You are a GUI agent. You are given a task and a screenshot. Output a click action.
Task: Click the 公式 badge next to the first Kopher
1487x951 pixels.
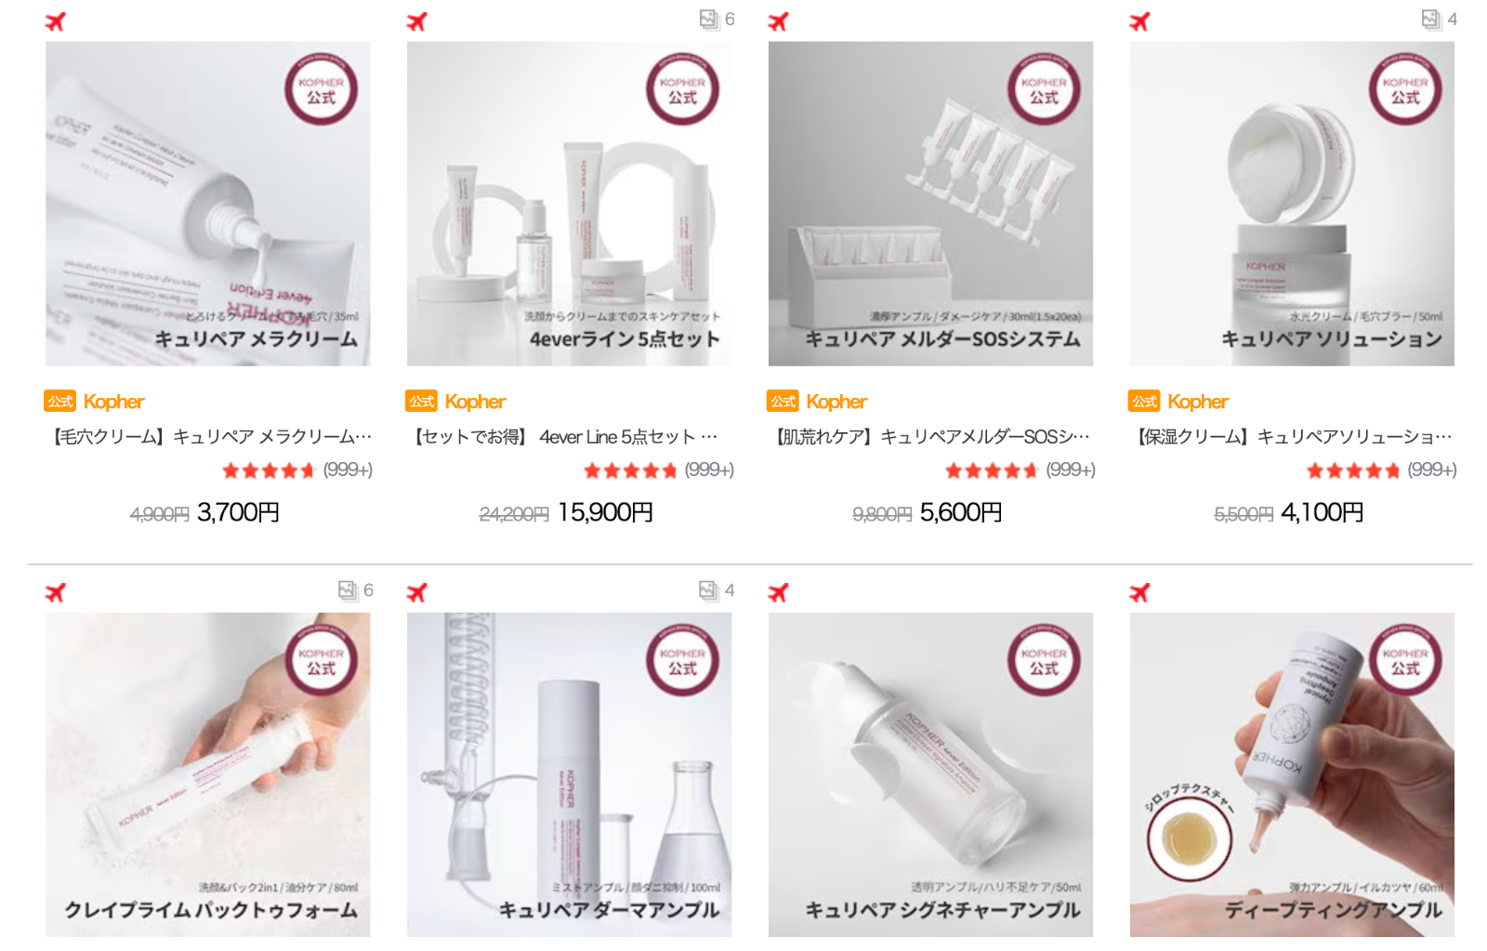60,402
